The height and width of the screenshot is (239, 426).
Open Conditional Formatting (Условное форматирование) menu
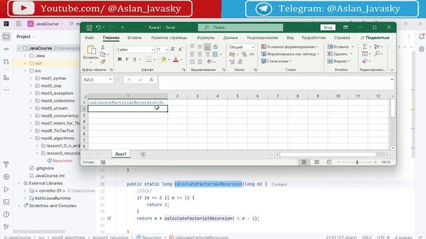290,47
